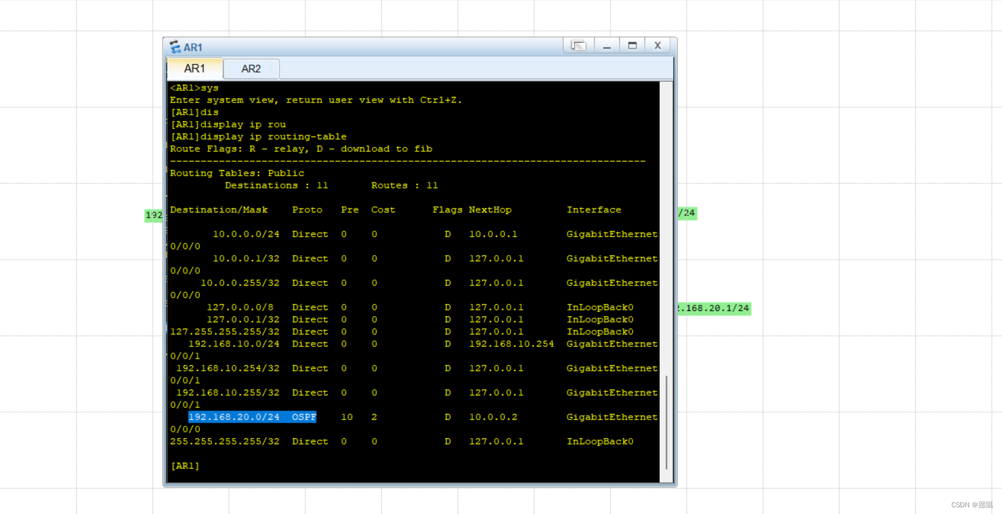Click the "display ip routing-table" command line

click(258, 137)
